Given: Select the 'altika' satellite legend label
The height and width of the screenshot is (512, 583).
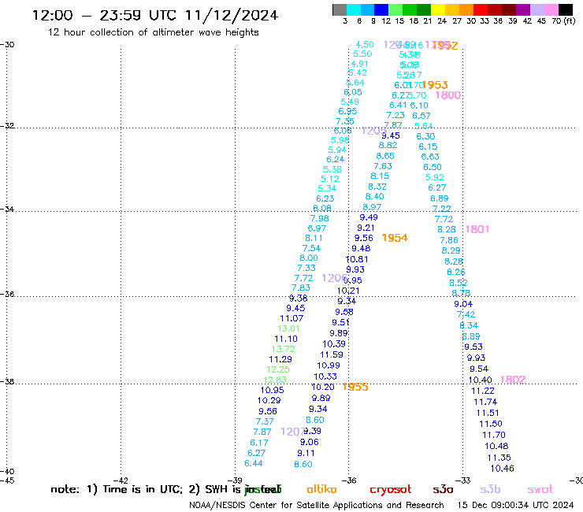Looking at the screenshot, I should tap(321, 489).
